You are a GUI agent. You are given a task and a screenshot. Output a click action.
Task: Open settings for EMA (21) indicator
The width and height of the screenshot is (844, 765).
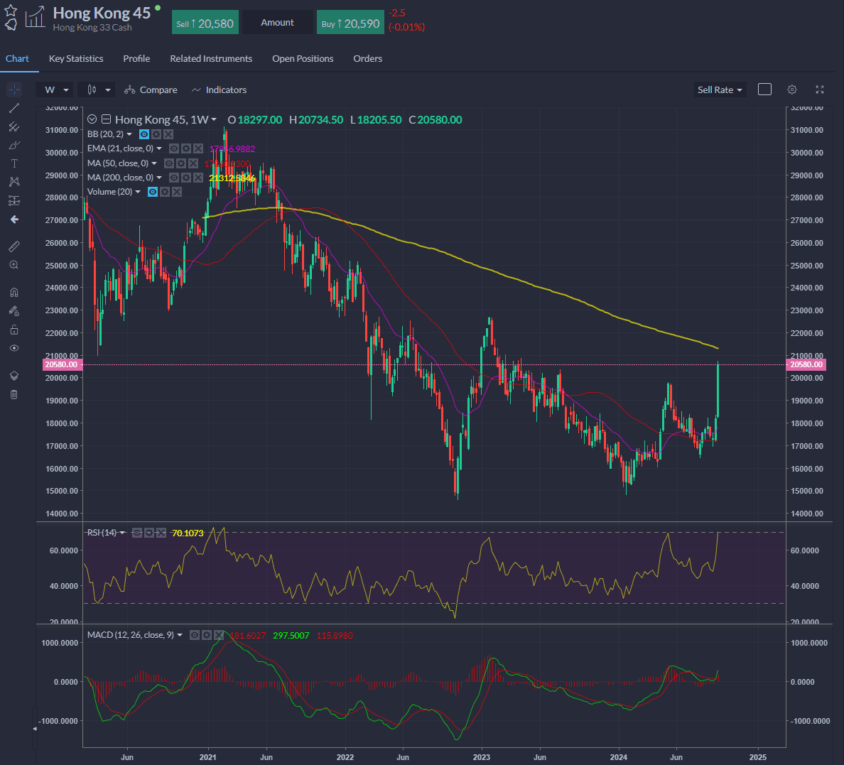186,148
